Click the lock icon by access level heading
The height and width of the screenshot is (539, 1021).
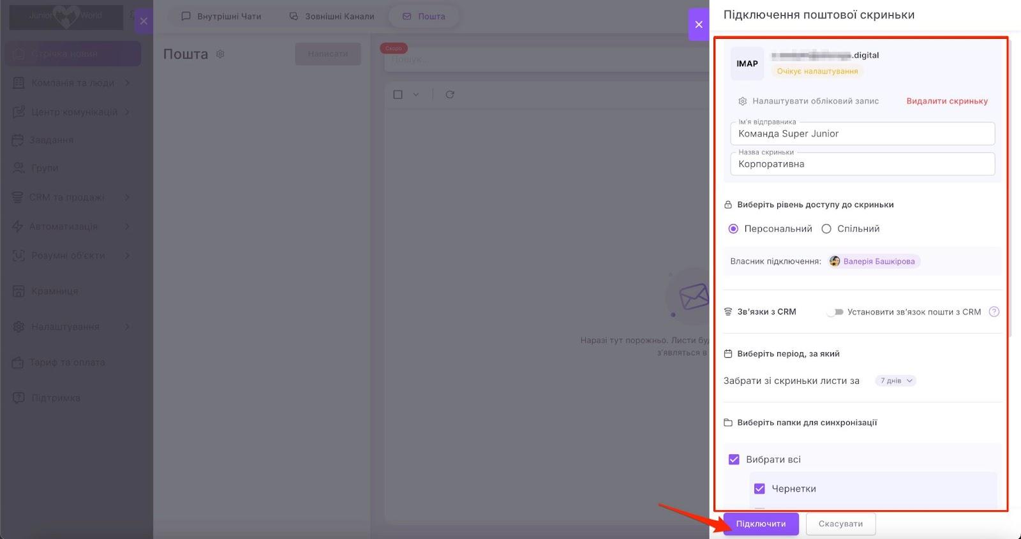[727, 205]
